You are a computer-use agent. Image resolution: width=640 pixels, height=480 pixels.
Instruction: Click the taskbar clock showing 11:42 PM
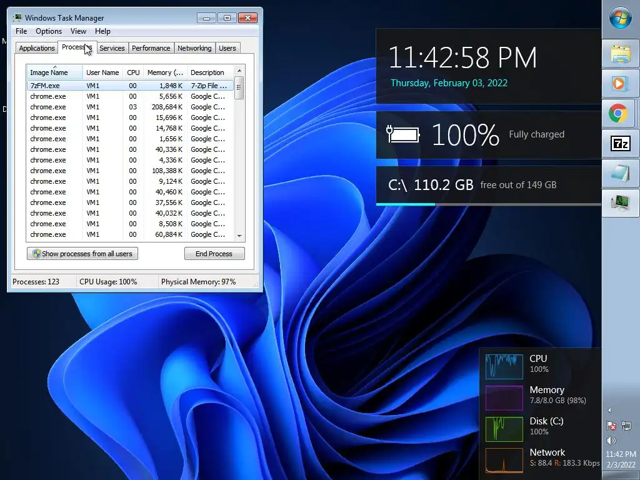tap(621, 454)
